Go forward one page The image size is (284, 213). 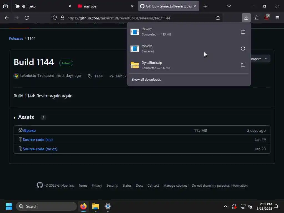(x=17, y=18)
